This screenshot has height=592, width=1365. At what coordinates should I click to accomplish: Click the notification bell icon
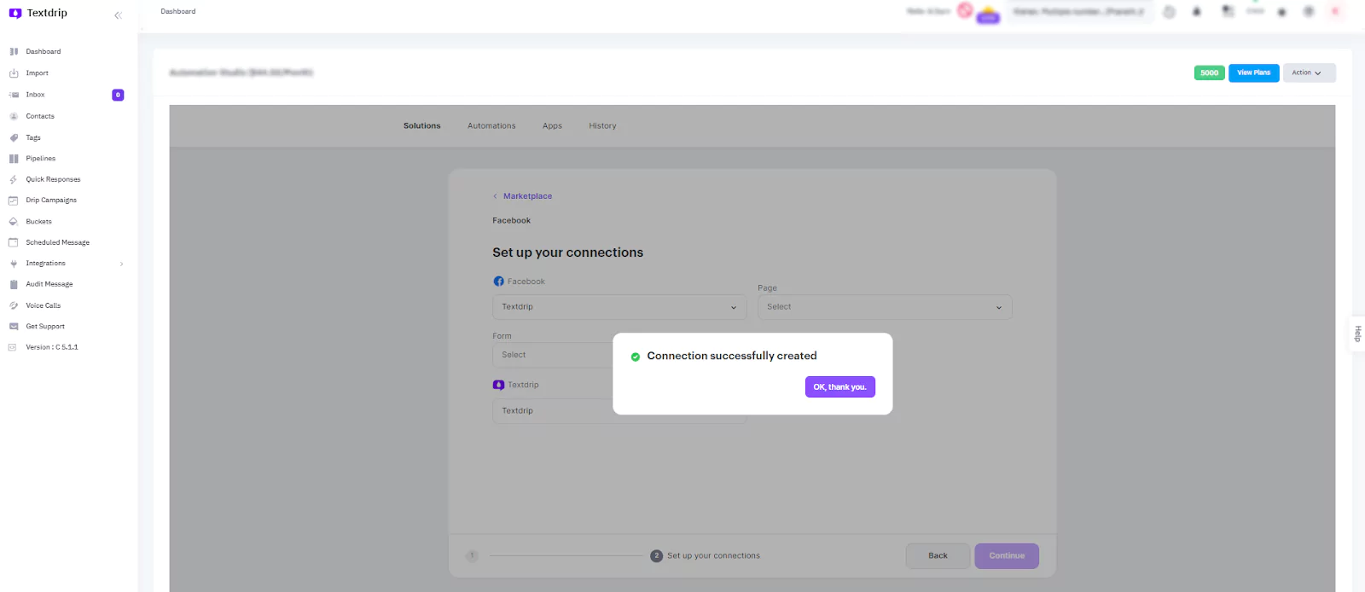[1197, 12]
